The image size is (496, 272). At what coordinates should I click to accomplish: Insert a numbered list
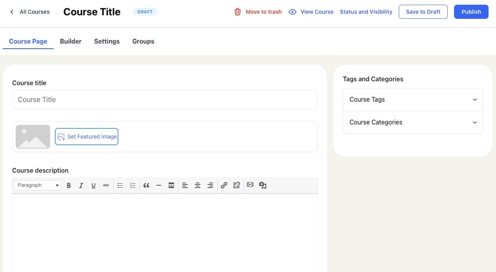[133, 185]
